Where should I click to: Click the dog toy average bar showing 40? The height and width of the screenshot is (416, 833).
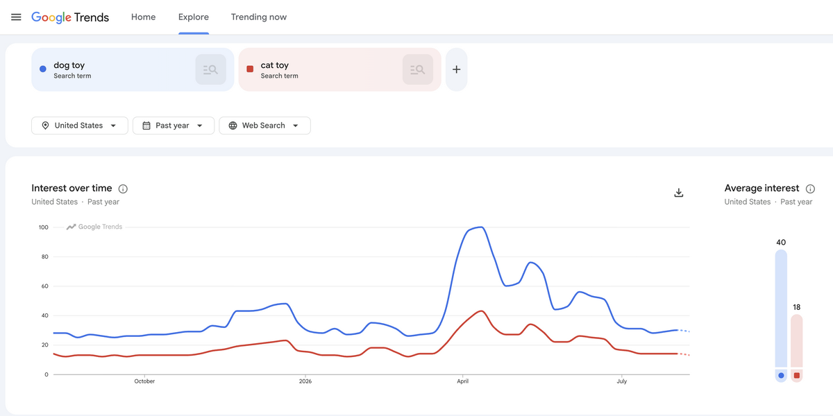(x=781, y=309)
